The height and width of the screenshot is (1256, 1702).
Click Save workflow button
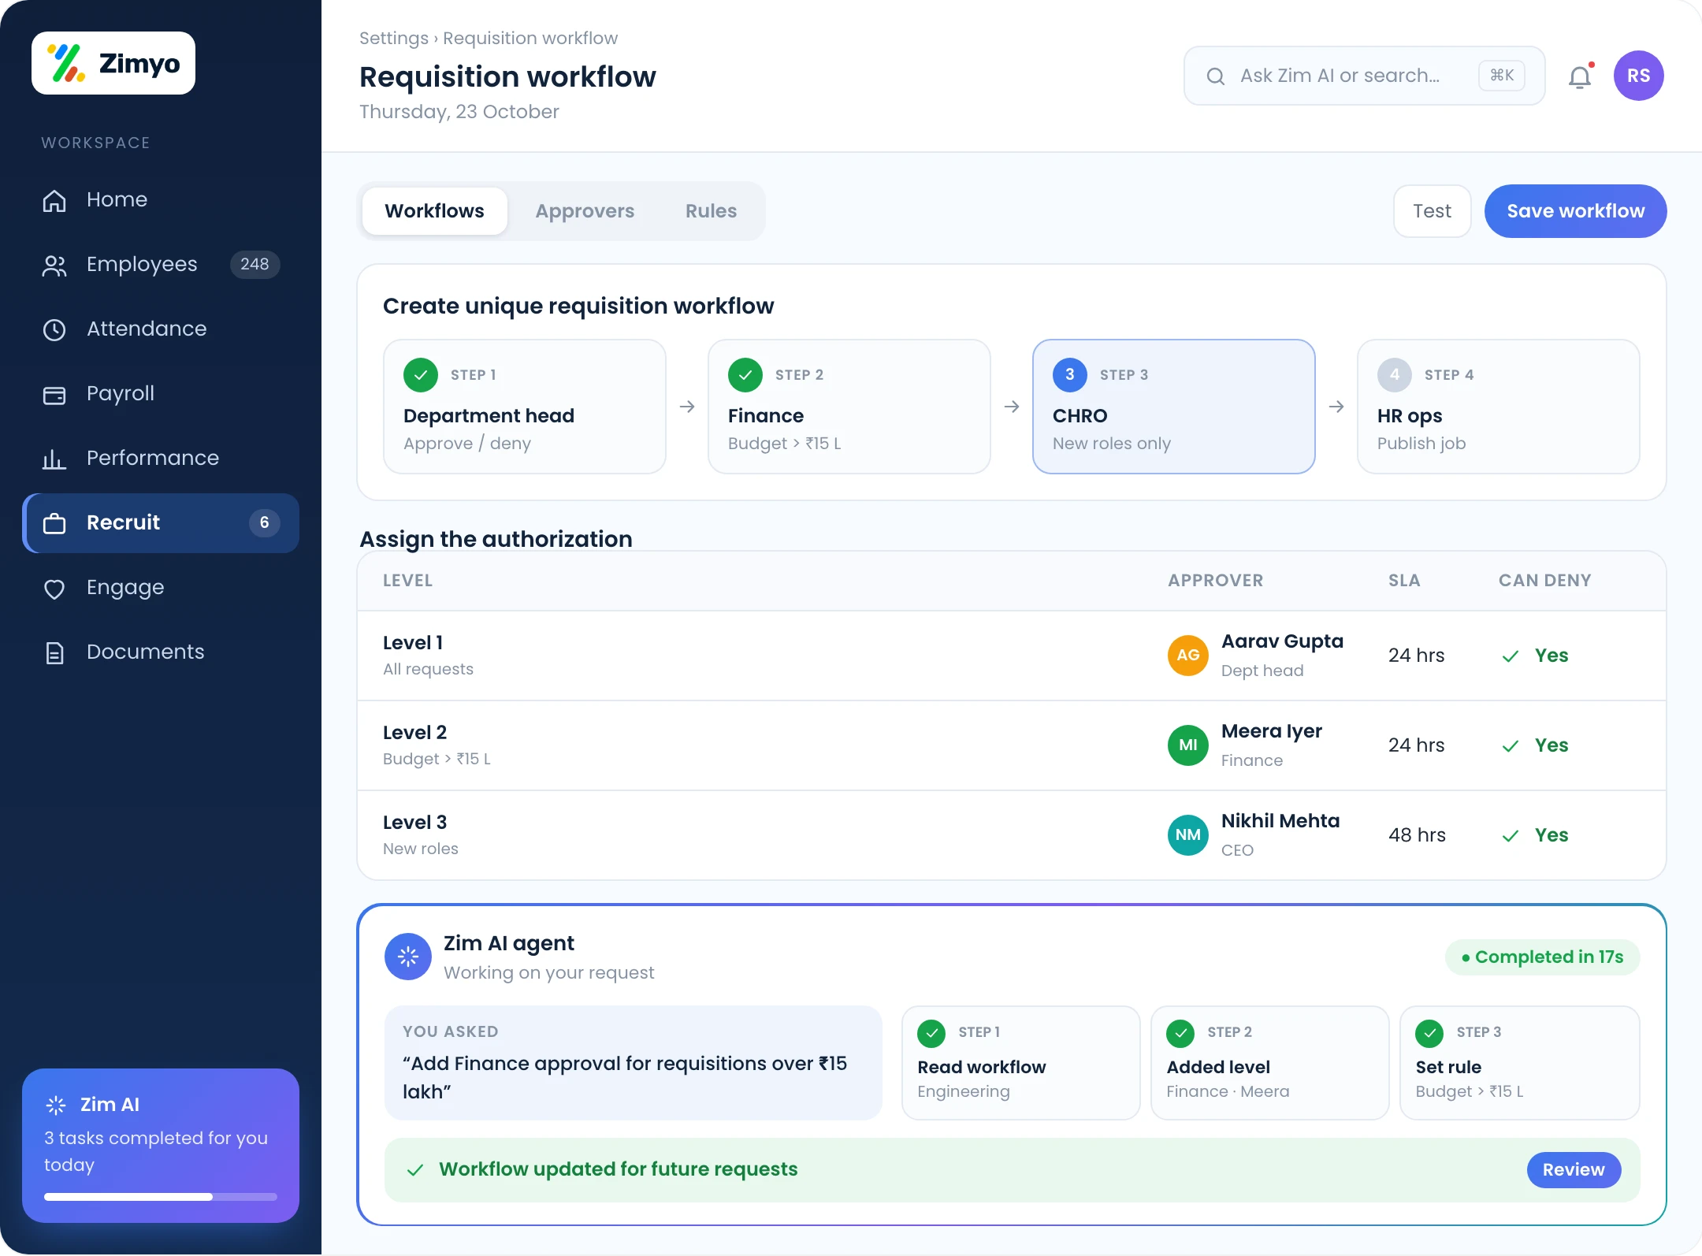coord(1575,211)
